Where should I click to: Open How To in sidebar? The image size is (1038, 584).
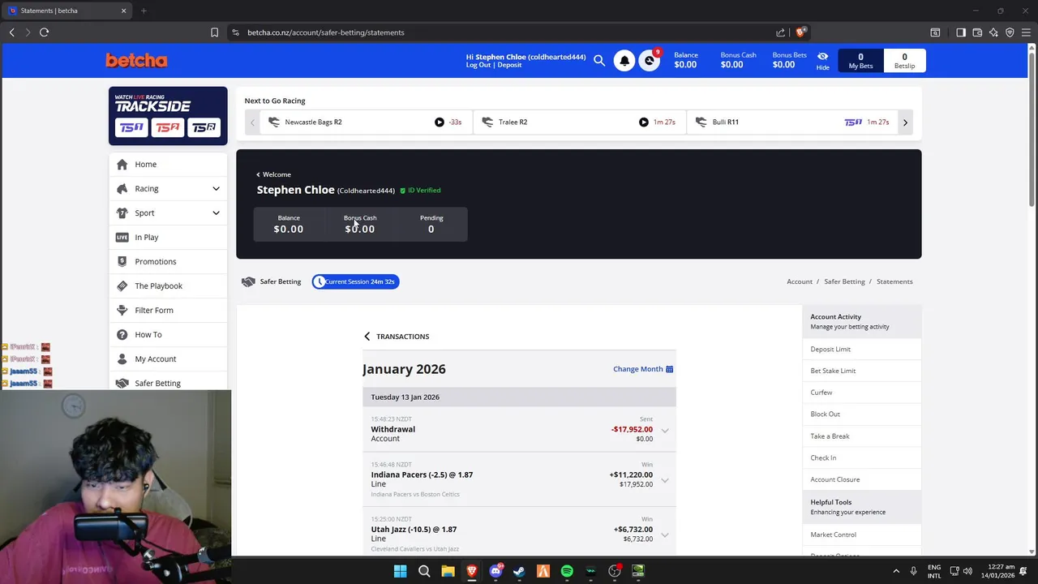coord(168,334)
